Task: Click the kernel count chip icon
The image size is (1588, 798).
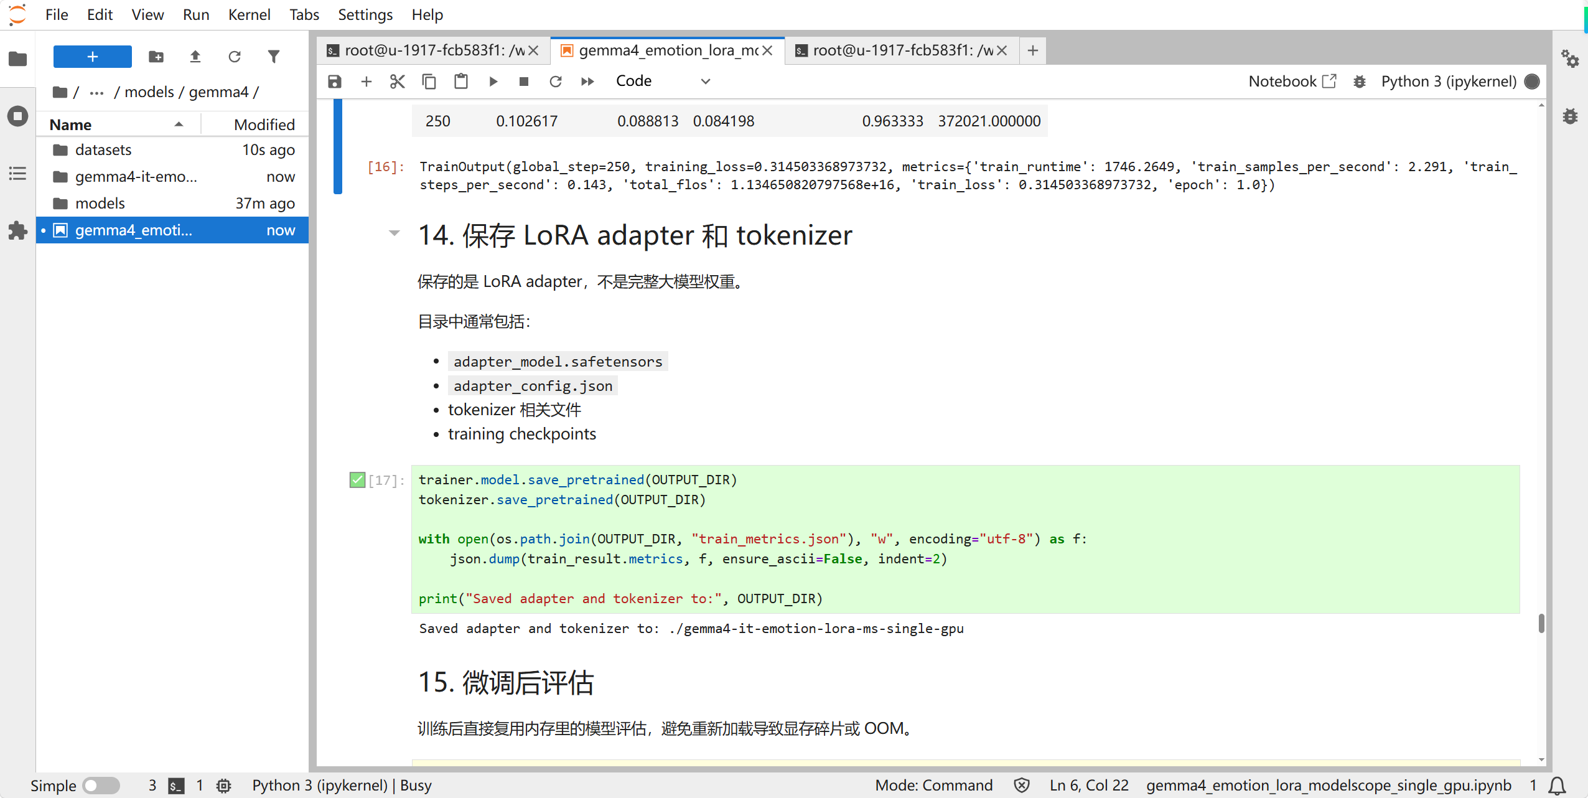Action: pos(224,786)
